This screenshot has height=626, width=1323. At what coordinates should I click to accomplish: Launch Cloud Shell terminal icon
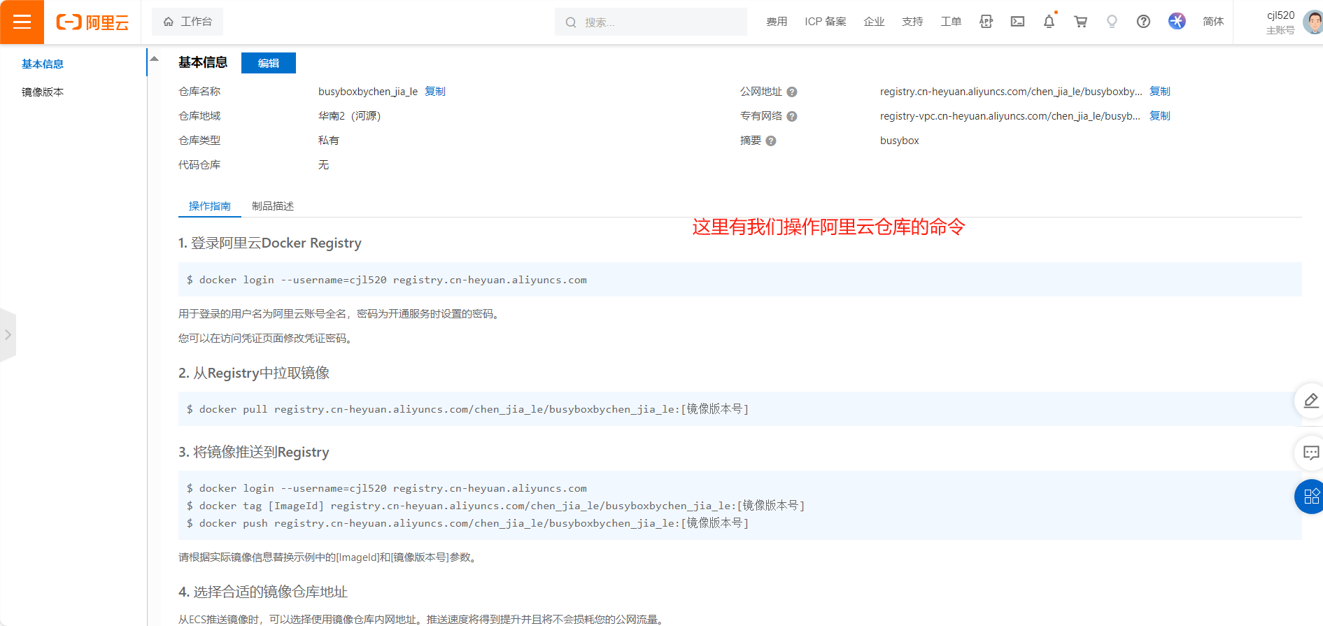pyautogui.click(x=1018, y=22)
